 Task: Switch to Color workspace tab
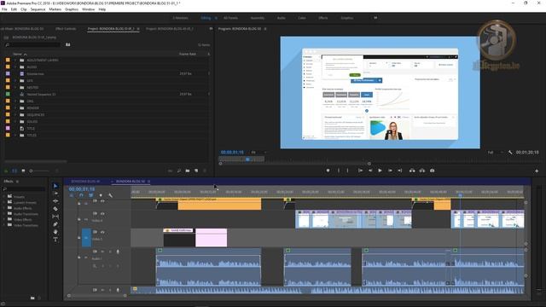(301, 18)
